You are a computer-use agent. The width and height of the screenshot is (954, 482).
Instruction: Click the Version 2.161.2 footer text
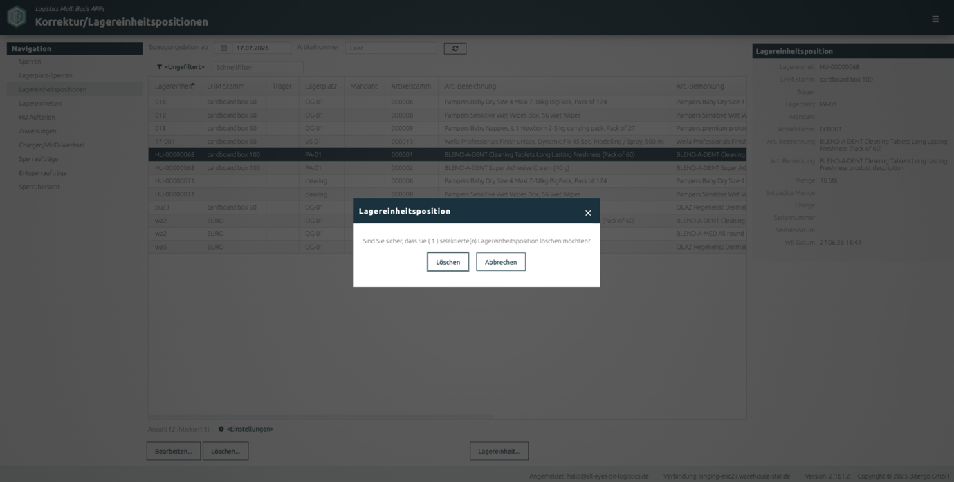pyautogui.click(x=827, y=476)
